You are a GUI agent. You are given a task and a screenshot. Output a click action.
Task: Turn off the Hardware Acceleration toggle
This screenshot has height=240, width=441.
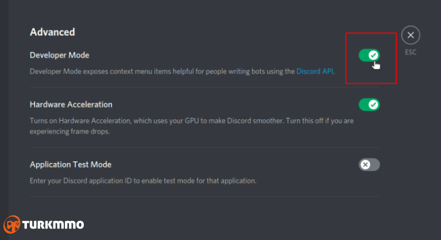pos(369,104)
